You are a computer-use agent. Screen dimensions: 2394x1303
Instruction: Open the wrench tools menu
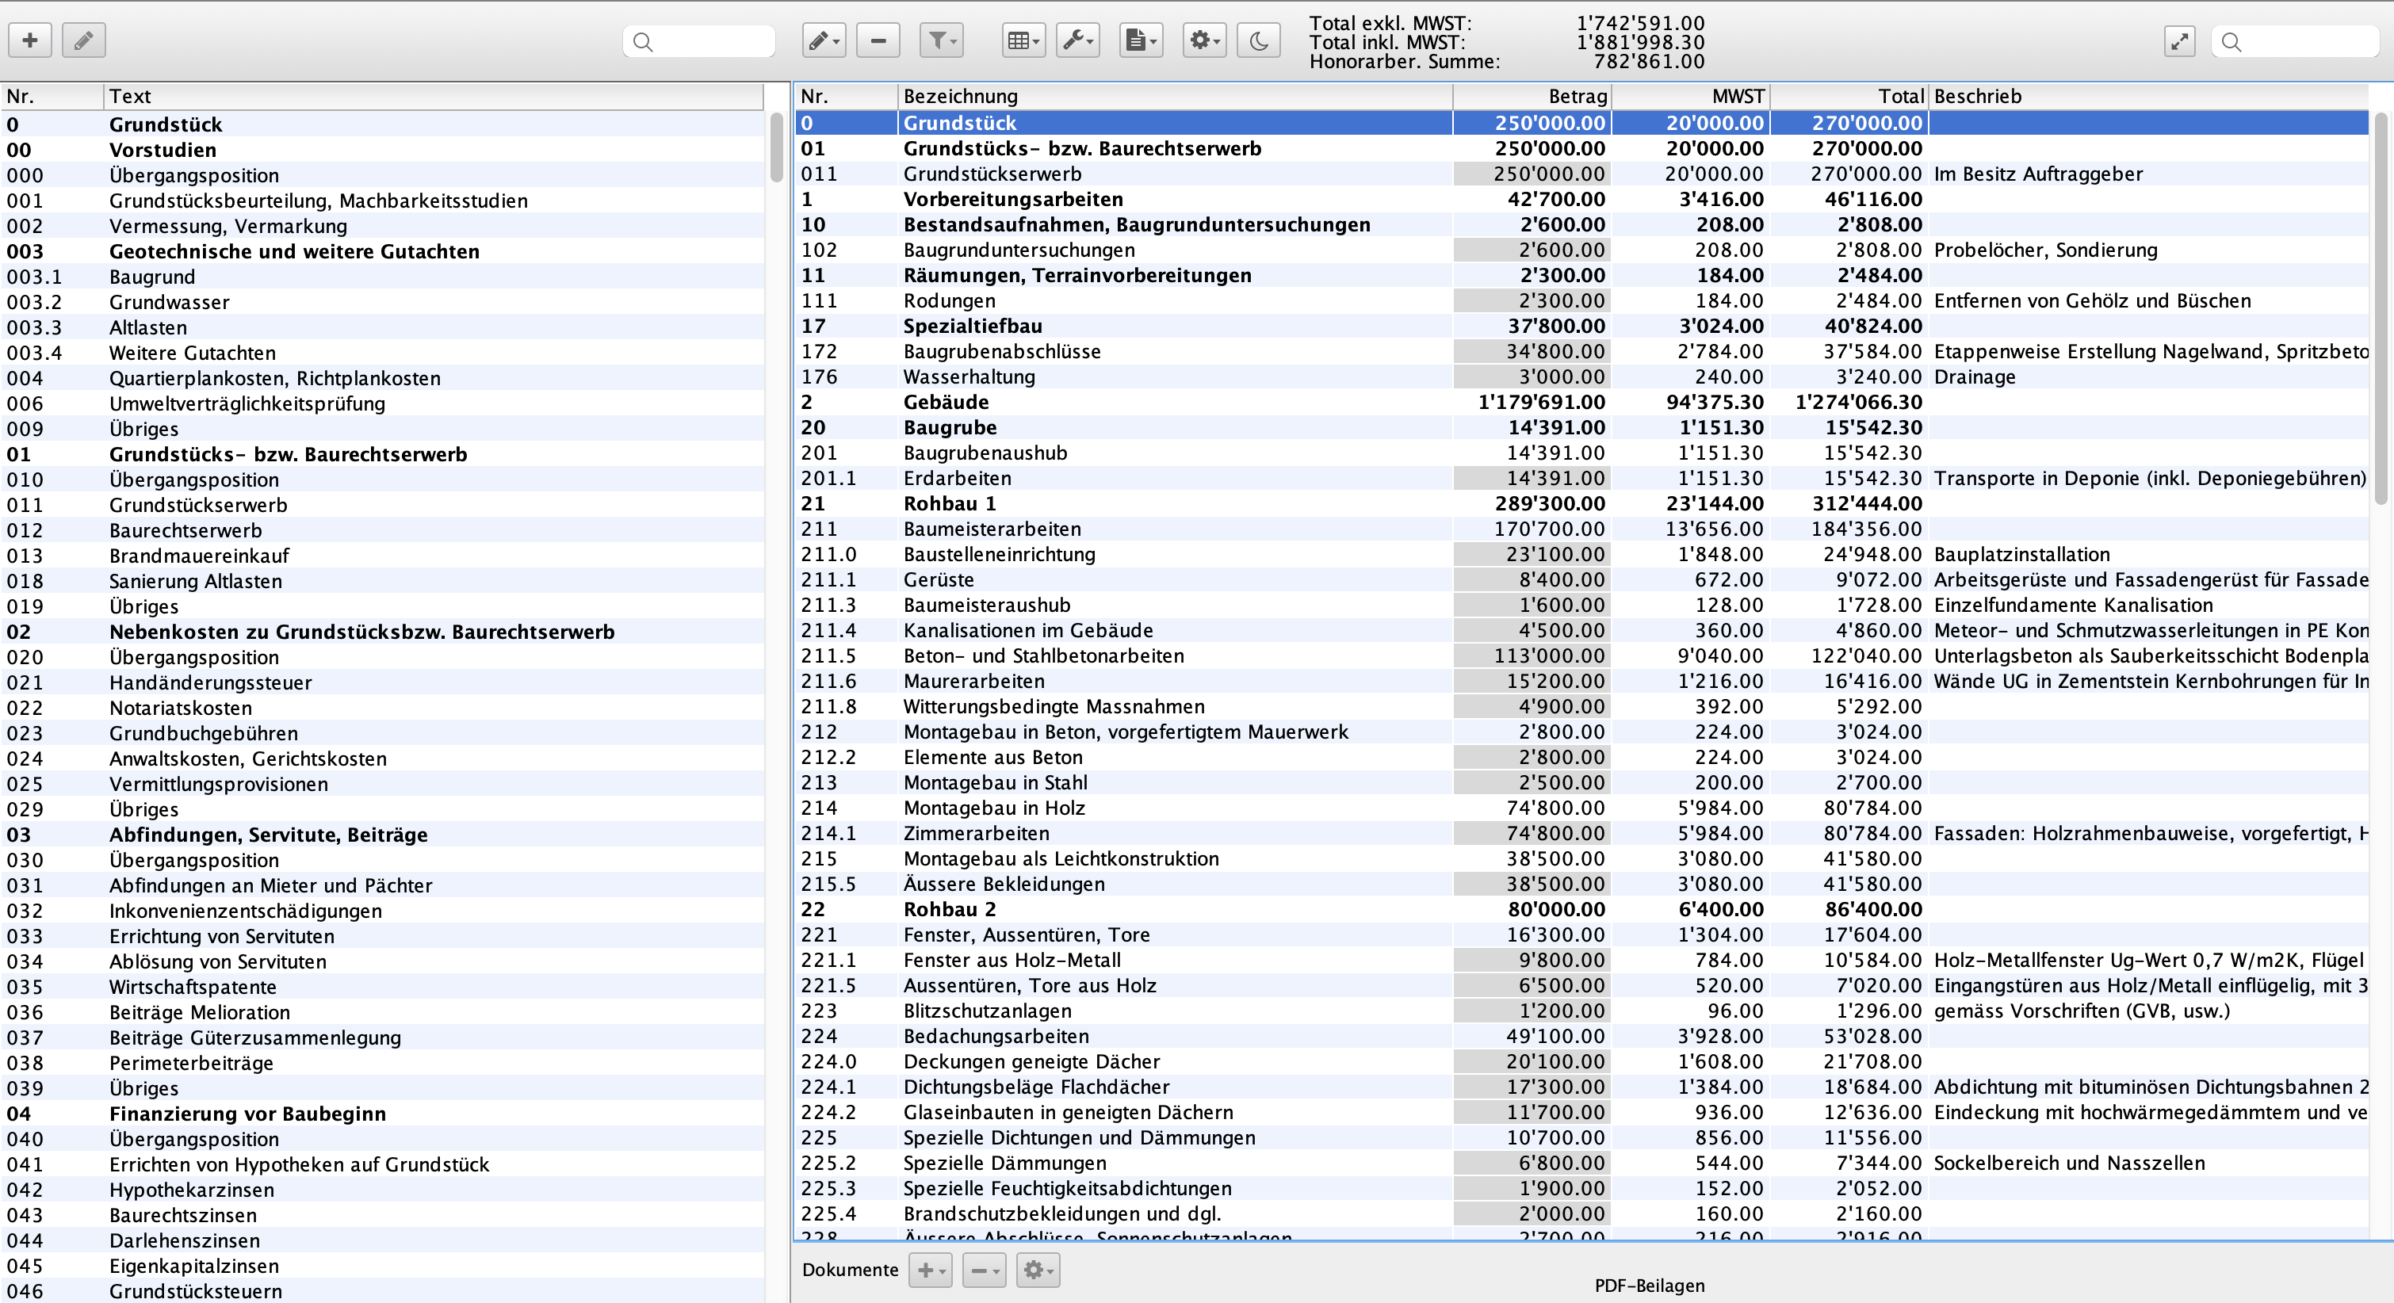1078,40
